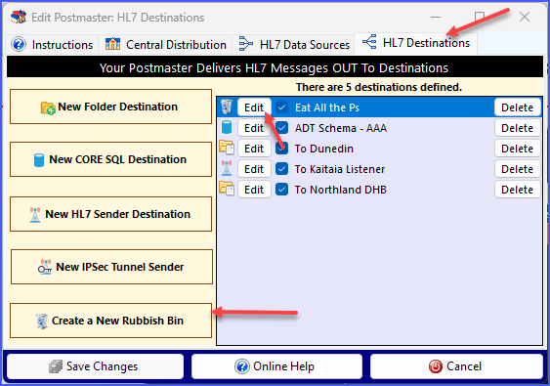
Task: Cancel the dialog
Action: [x=456, y=366]
